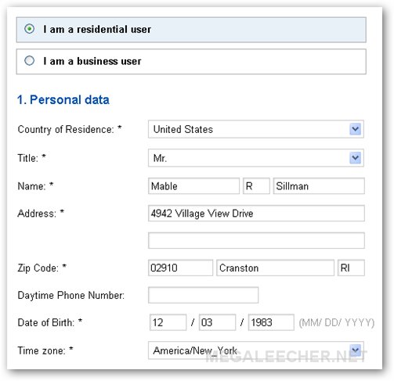This screenshot has width=394, height=381.
Task: Click the city field containing Cranston
Action: (x=275, y=268)
